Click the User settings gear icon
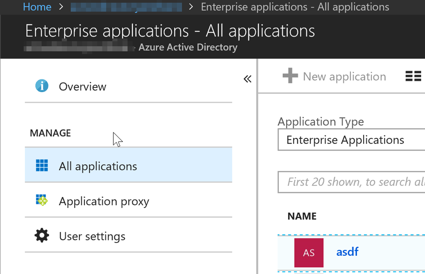 click(x=42, y=235)
